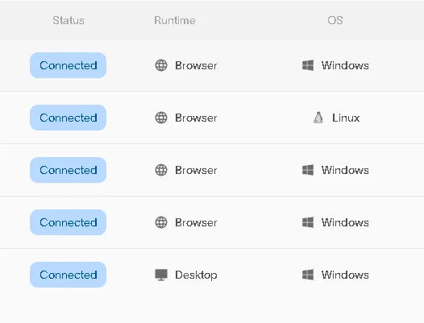This screenshot has width=424, height=323.
Task: Click the Connected badge in the Desktop row
Action: click(x=69, y=275)
